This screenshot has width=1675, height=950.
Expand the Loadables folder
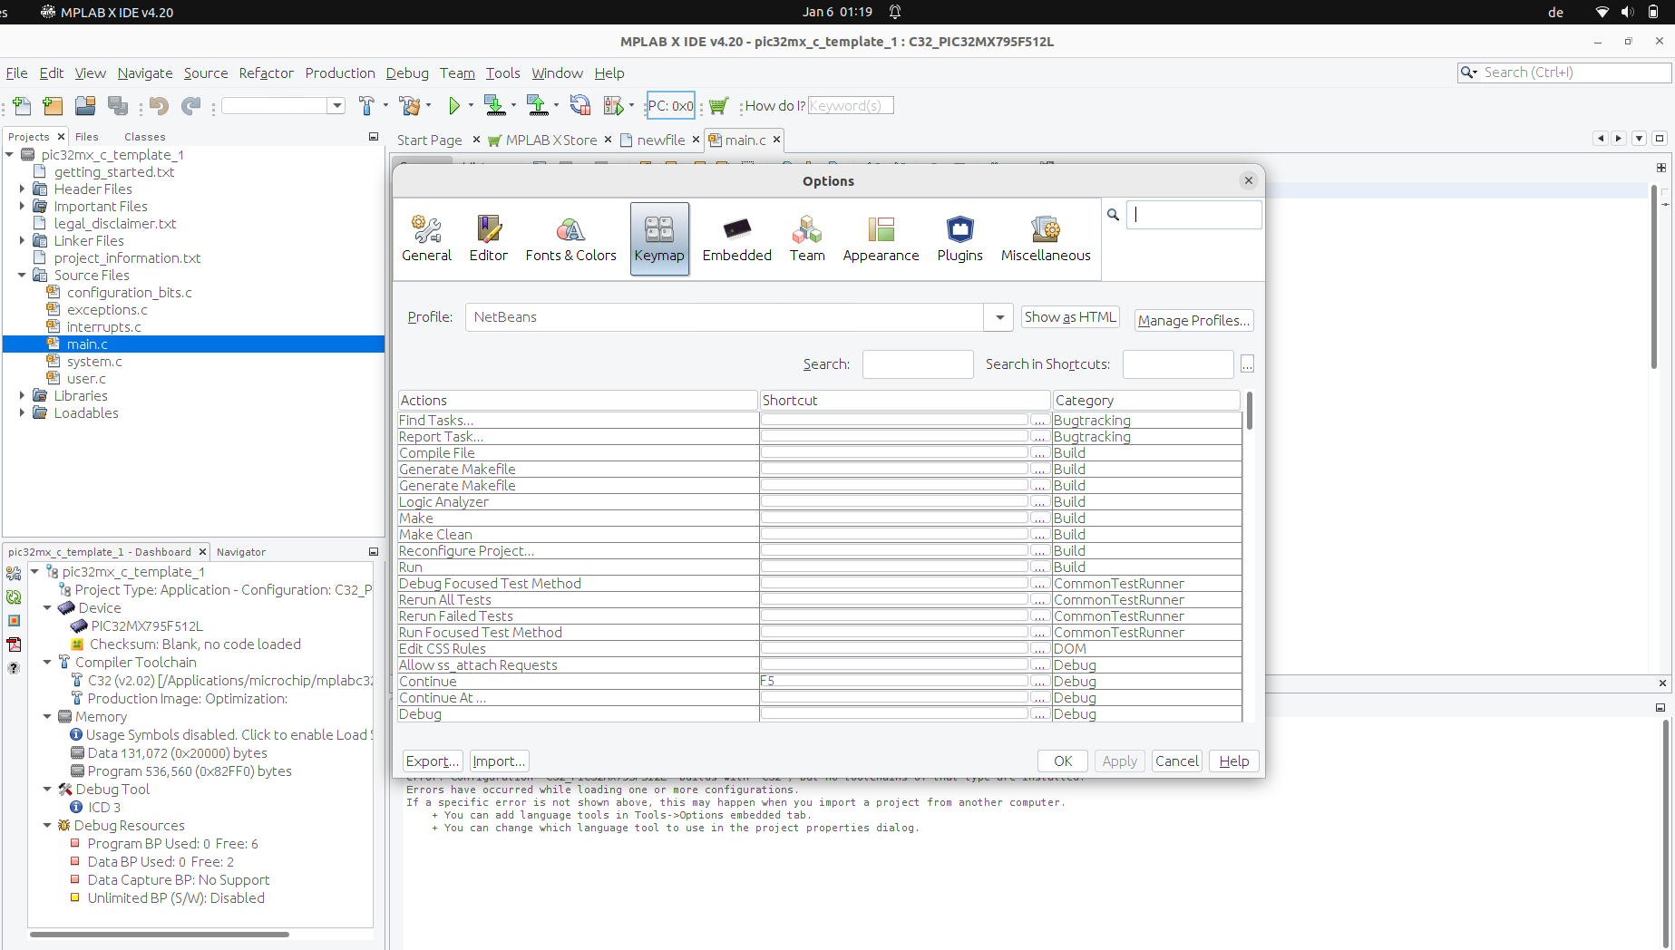[22, 413]
